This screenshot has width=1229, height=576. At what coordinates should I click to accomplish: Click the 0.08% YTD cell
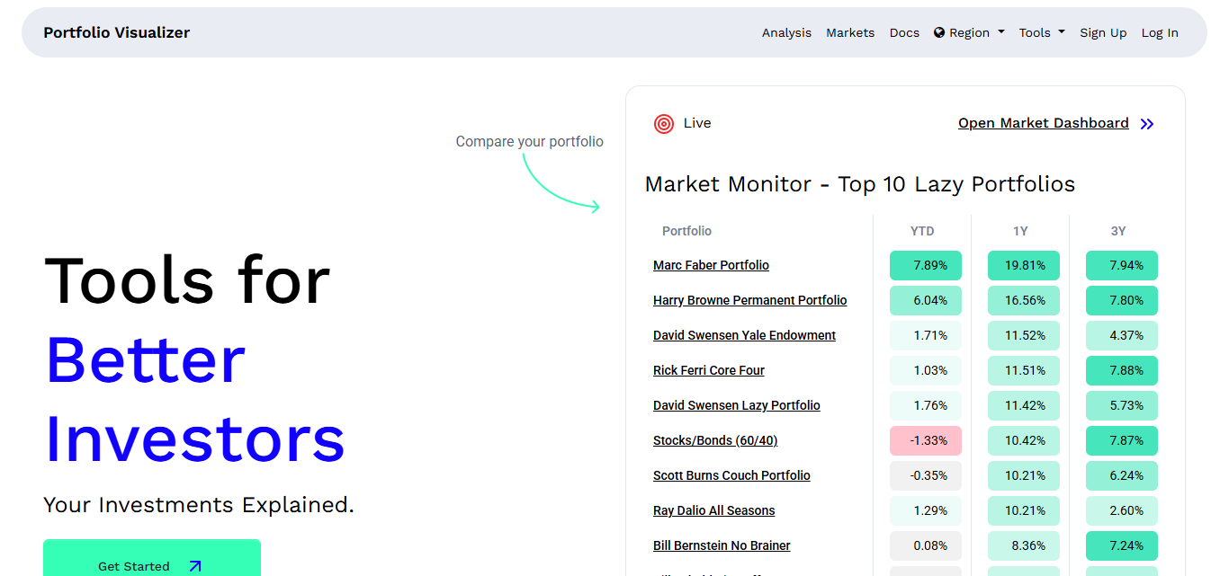click(x=926, y=545)
